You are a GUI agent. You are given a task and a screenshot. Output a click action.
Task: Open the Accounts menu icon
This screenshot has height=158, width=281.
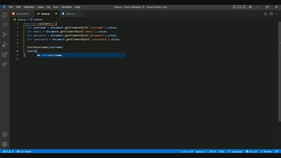click(x=5, y=134)
